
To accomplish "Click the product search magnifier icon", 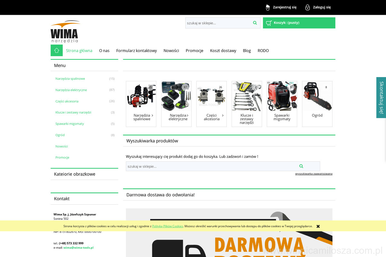I will (x=301, y=166).
